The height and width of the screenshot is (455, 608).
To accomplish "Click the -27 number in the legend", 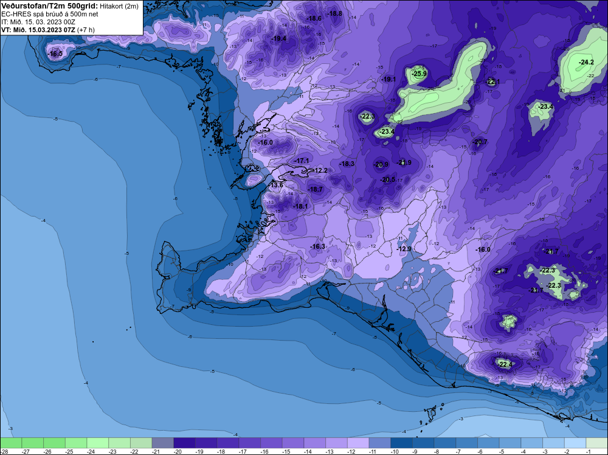I will point(26,452).
